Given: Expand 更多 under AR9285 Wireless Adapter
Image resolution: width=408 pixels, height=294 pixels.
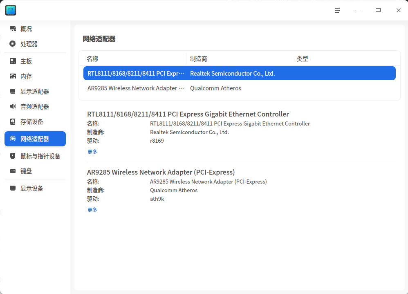Looking at the screenshot, I should point(92,210).
